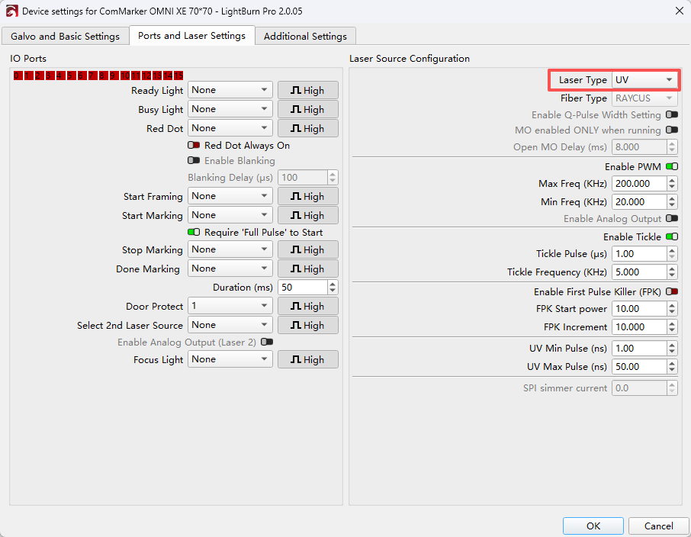Screen dimensions: 691x537
Task: Click the LightBurn app icon in title bar
Action: [11, 11]
